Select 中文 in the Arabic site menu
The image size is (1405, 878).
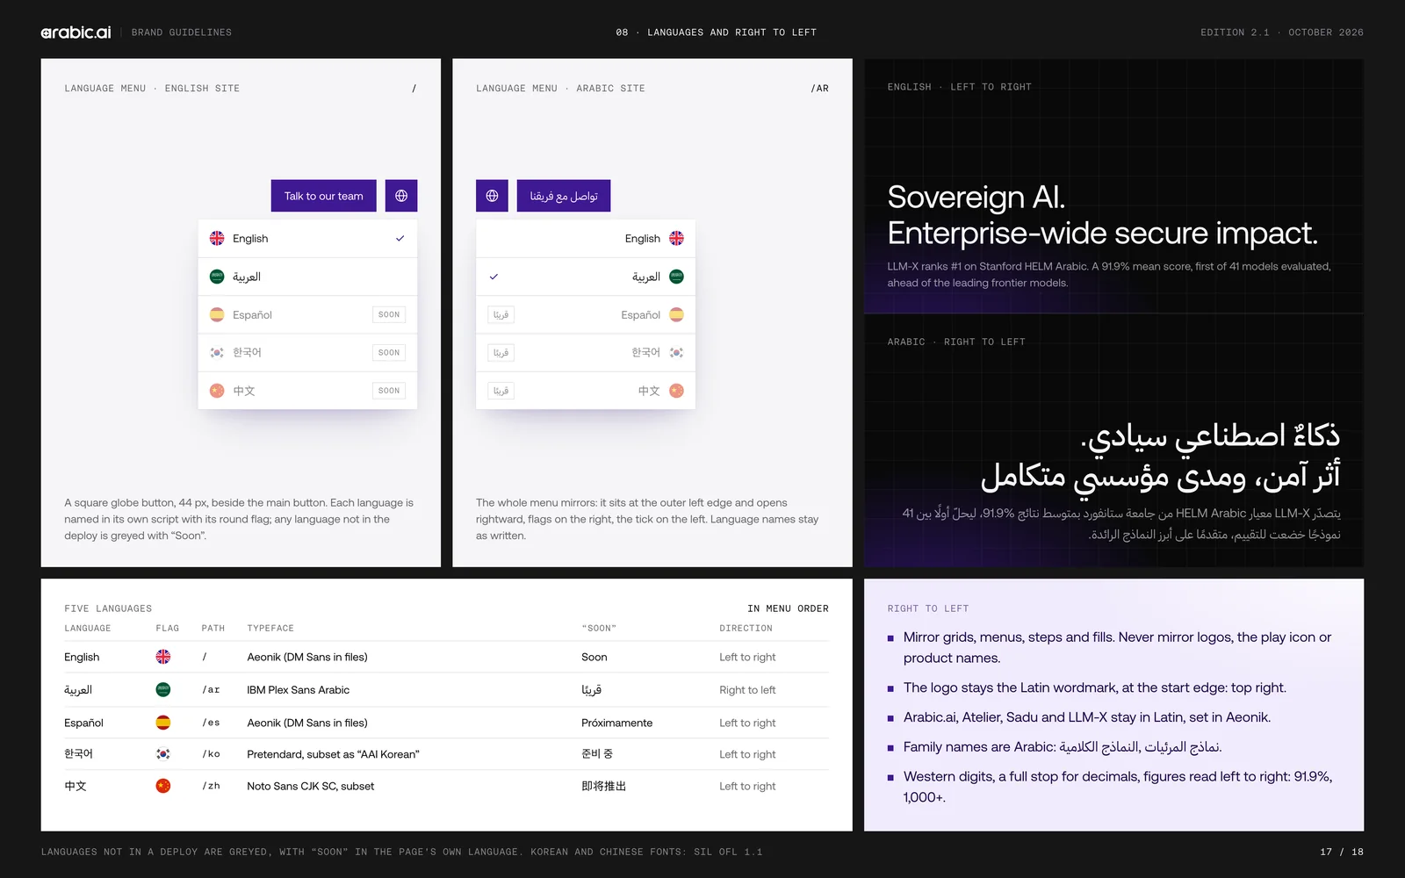pos(586,391)
